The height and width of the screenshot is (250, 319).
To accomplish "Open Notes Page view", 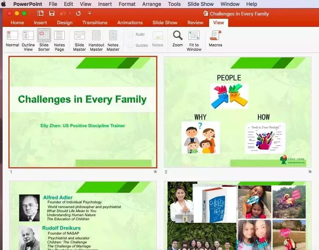I will tap(60, 41).
